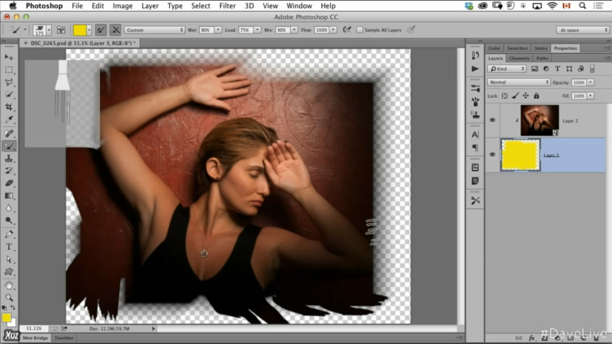Switch to the Swatches tab
The width and height of the screenshot is (612, 344).
517,48
